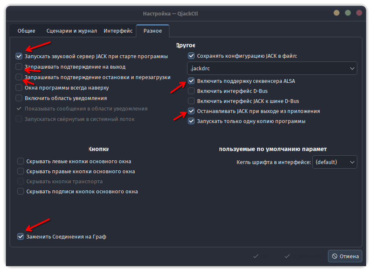372x272 pixels.
Task: Disable stopping JACK on application exit
Action: [x=191, y=110]
